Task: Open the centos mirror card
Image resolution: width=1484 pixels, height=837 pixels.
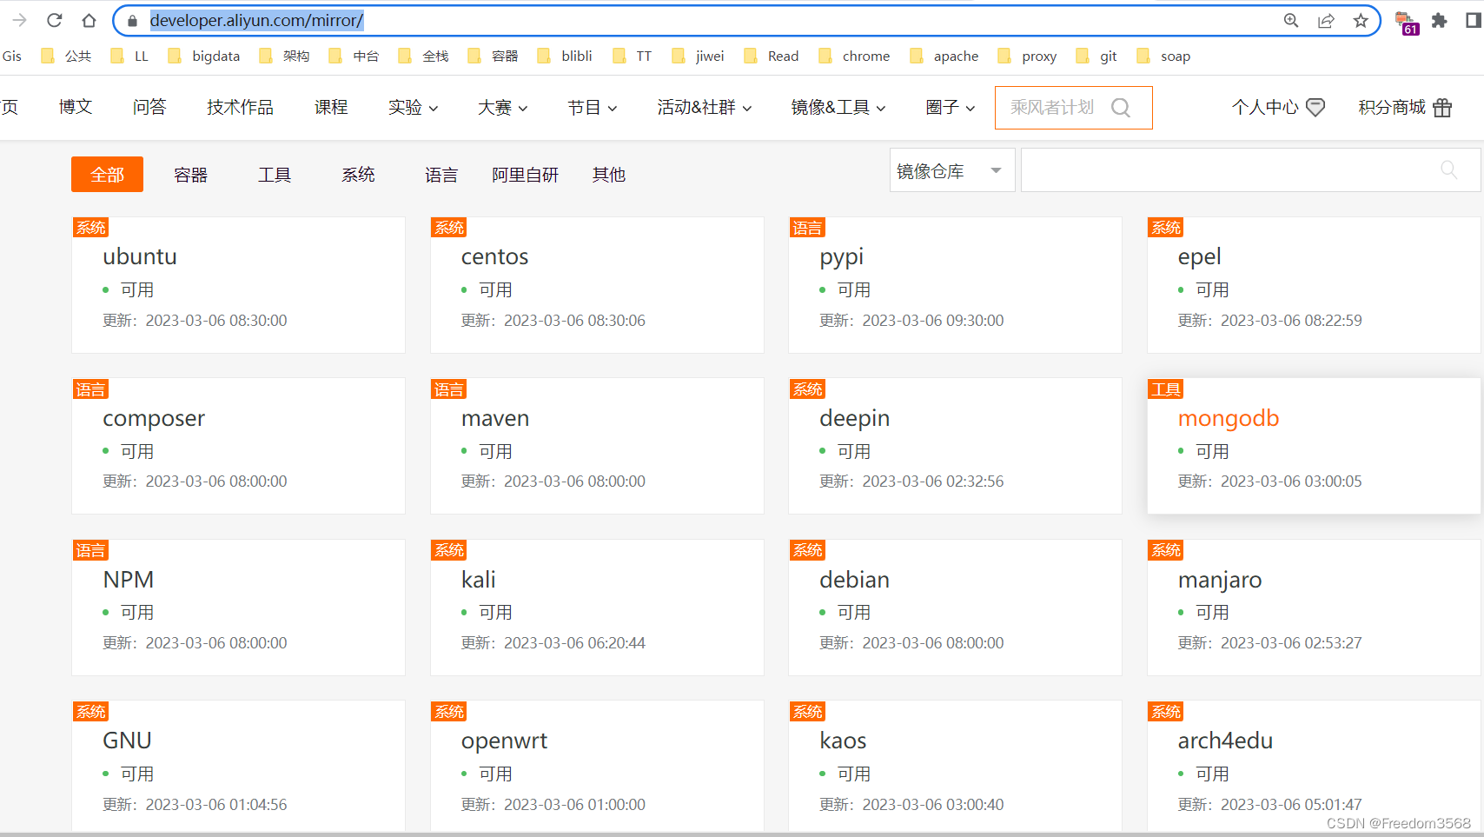Action: 597,285
